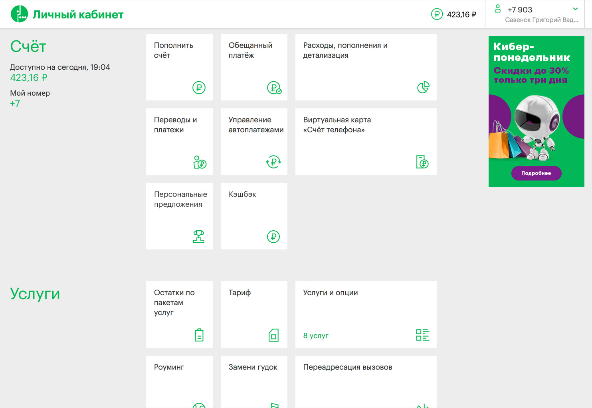The image size is (592, 408).
Task: Click the MegaFon logo icon in header
Action: (19, 14)
